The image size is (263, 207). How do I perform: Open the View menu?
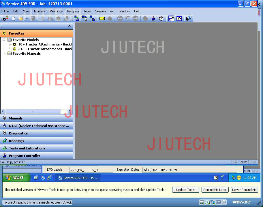(26, 11)
